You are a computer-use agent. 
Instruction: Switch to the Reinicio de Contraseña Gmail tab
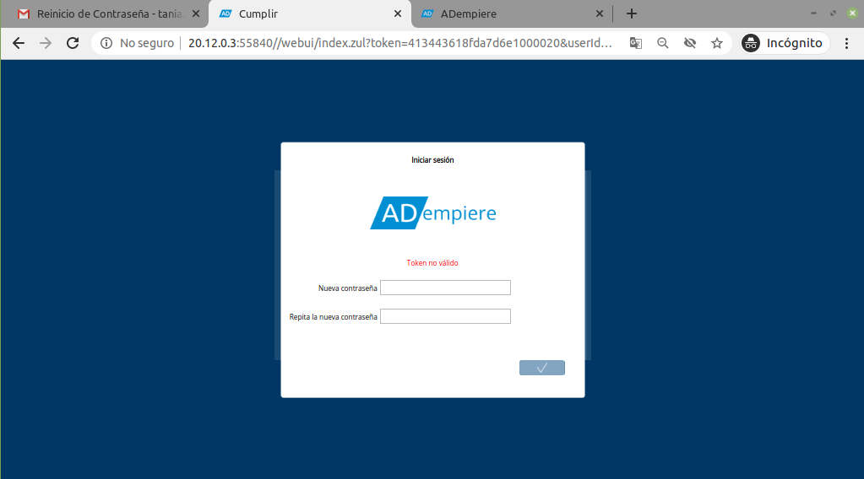click(x=105, y=13)
